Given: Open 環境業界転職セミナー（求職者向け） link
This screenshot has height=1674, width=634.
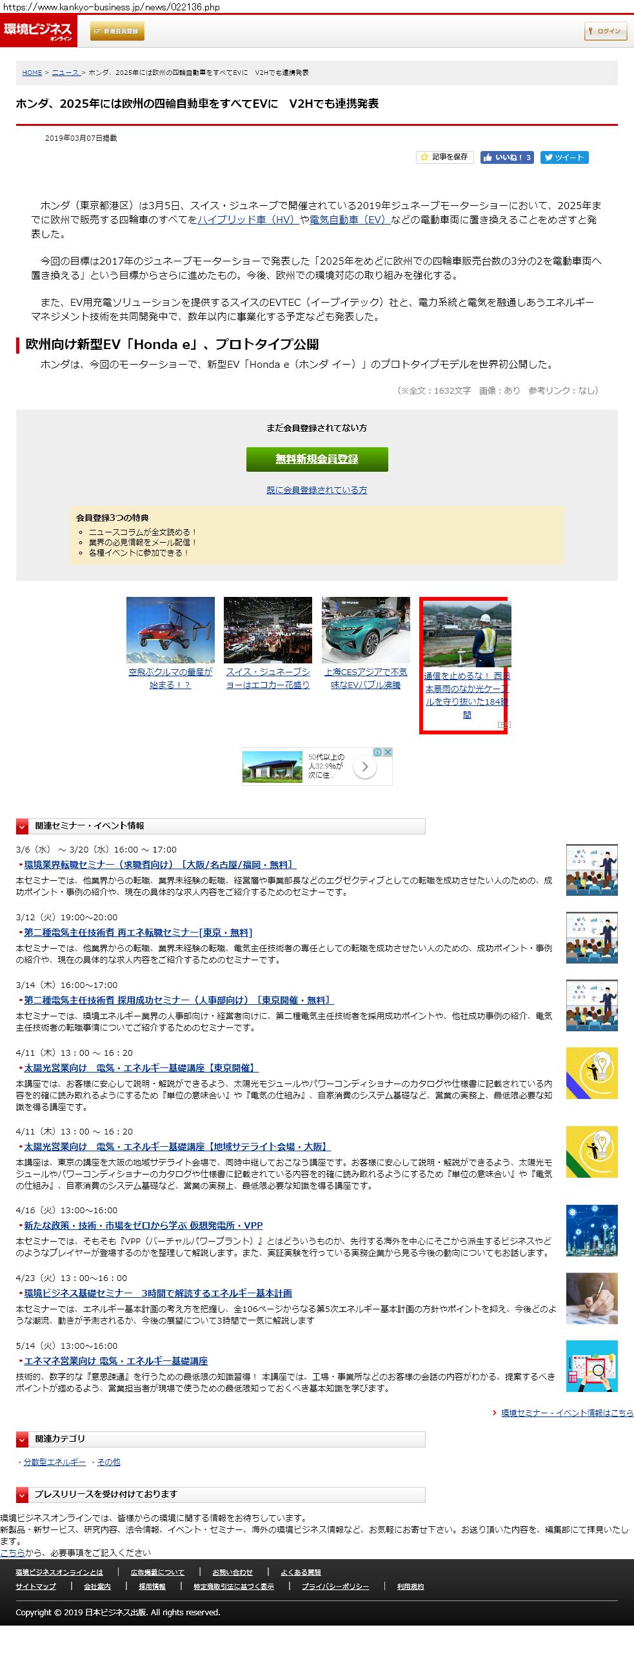Looking at the screenshot, I should (x=160, y=865).
